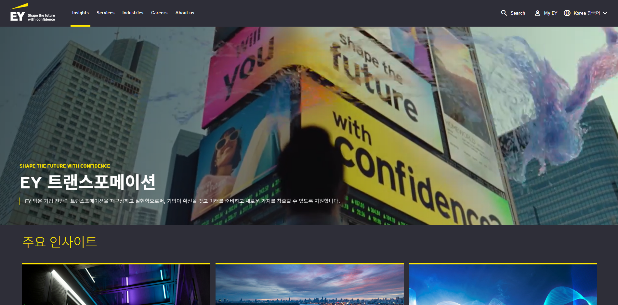Open the Services menu
The image size is (618, 305).
(105, 13)
